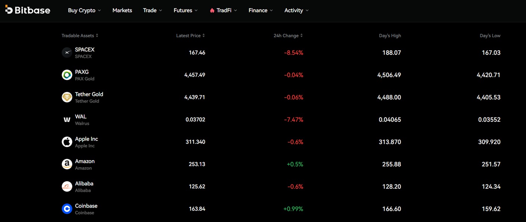526x222 pixels.
Task: Expand the Trade dropdown chevron
Action: (x=161, y=10)
